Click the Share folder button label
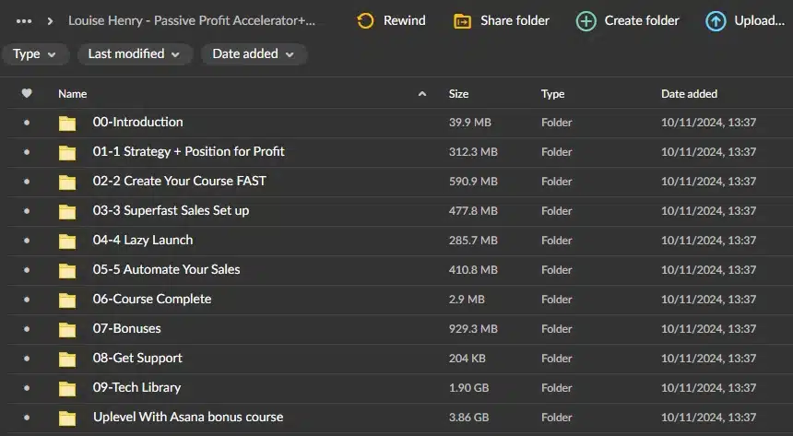 point(515,20)
